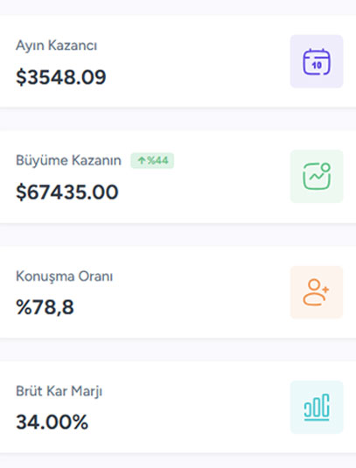This screenshot has width=356, height=468.
Task: Click the green growth chart icon
Action: tap(317, 177)
